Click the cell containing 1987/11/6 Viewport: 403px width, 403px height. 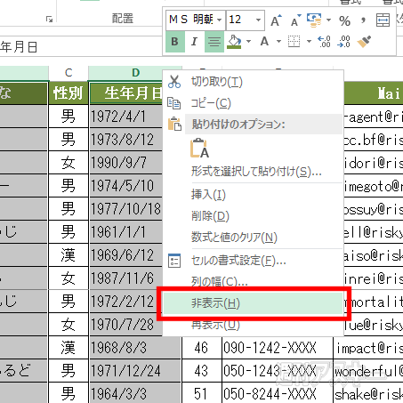tap(126, 278)
